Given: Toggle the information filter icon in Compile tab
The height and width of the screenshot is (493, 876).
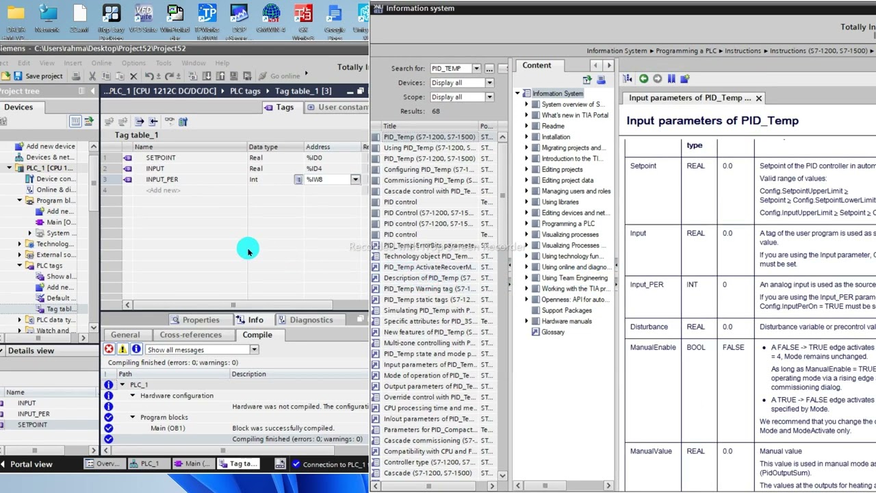Looking at the screenshot, I should click(x=136, y=349).
